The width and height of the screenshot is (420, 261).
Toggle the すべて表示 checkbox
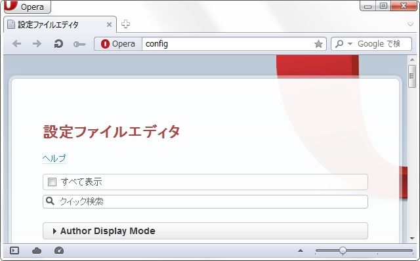(52, 182)
